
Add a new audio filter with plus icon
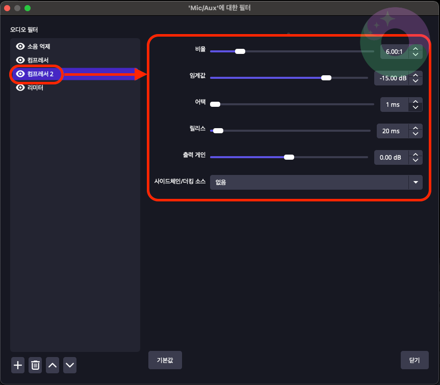pos(18,365)
